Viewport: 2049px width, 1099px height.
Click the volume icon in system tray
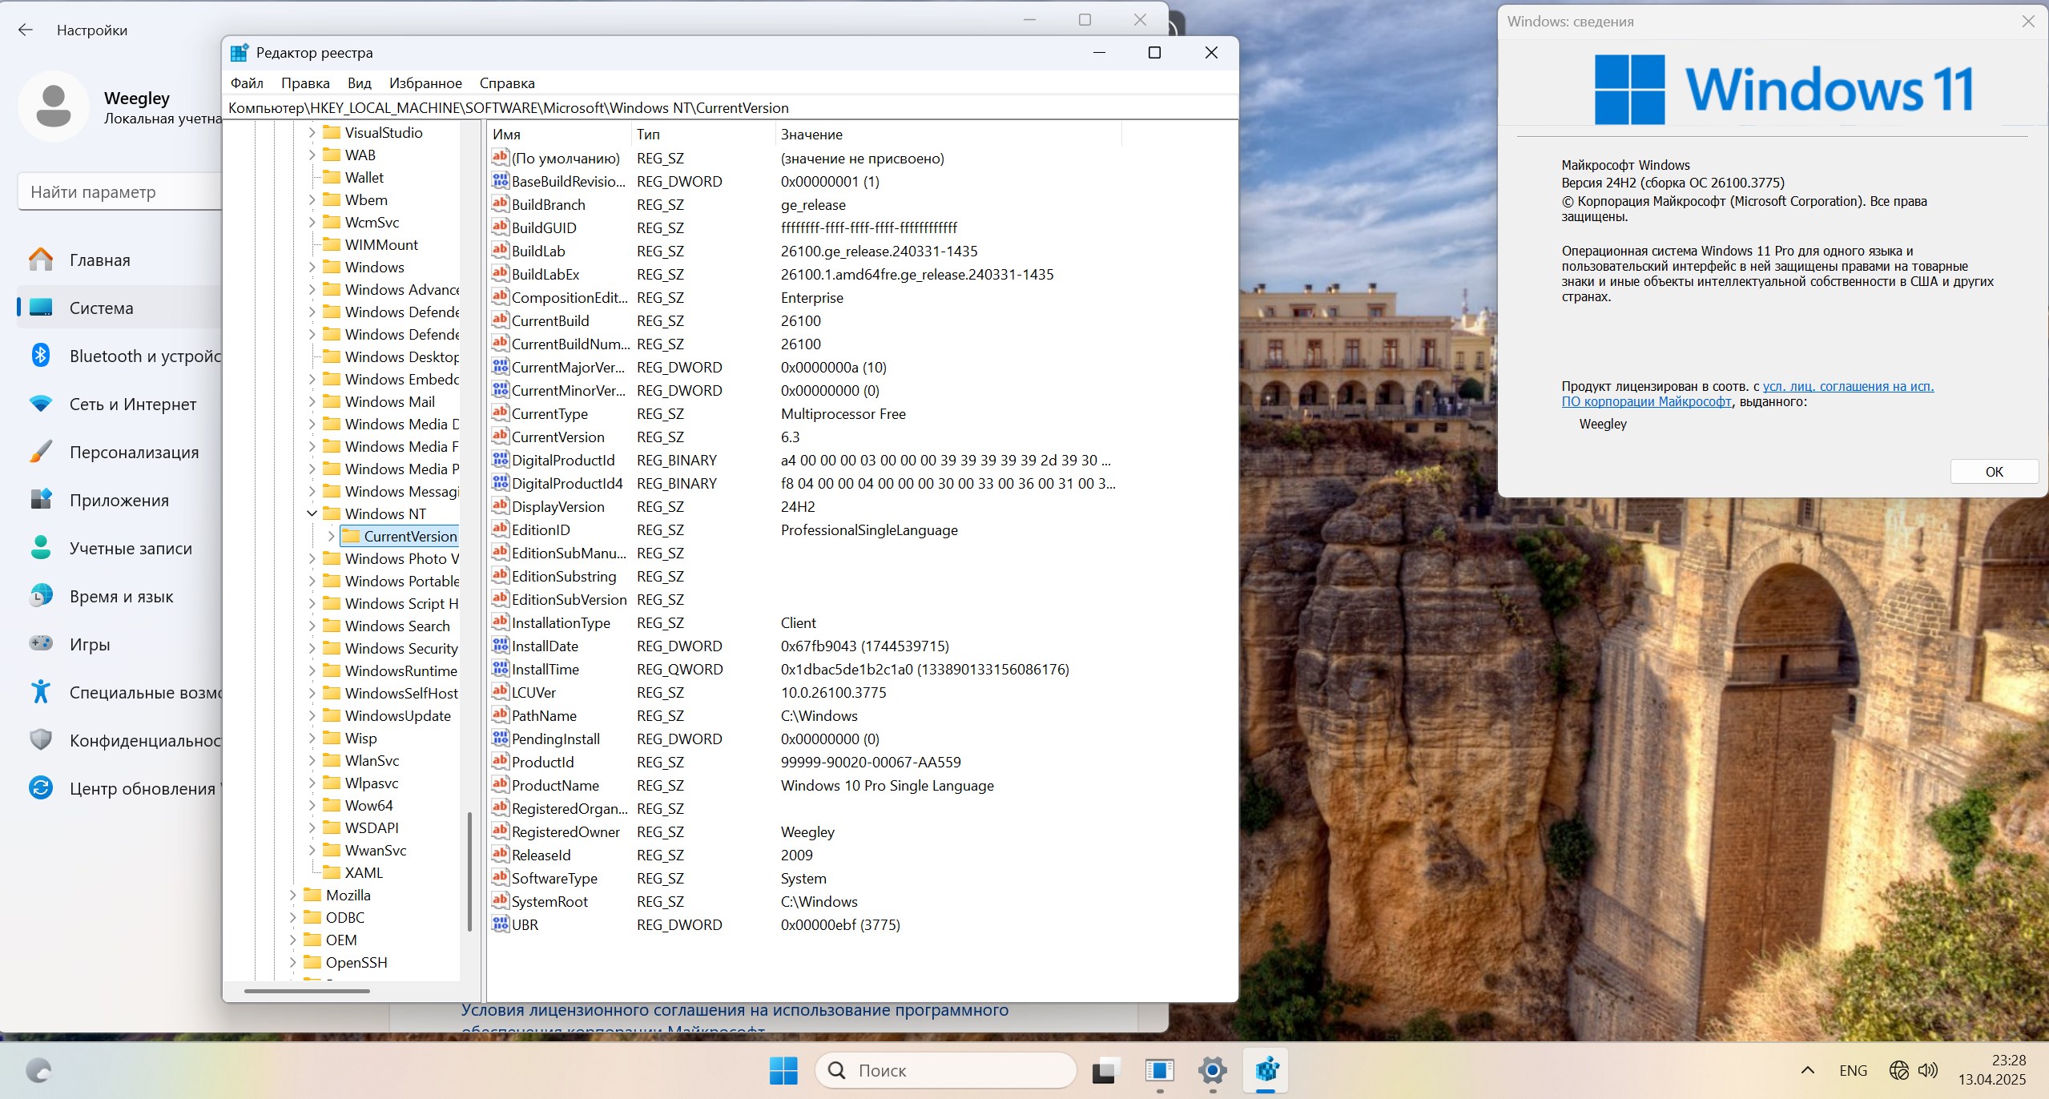point(1926,1070)
